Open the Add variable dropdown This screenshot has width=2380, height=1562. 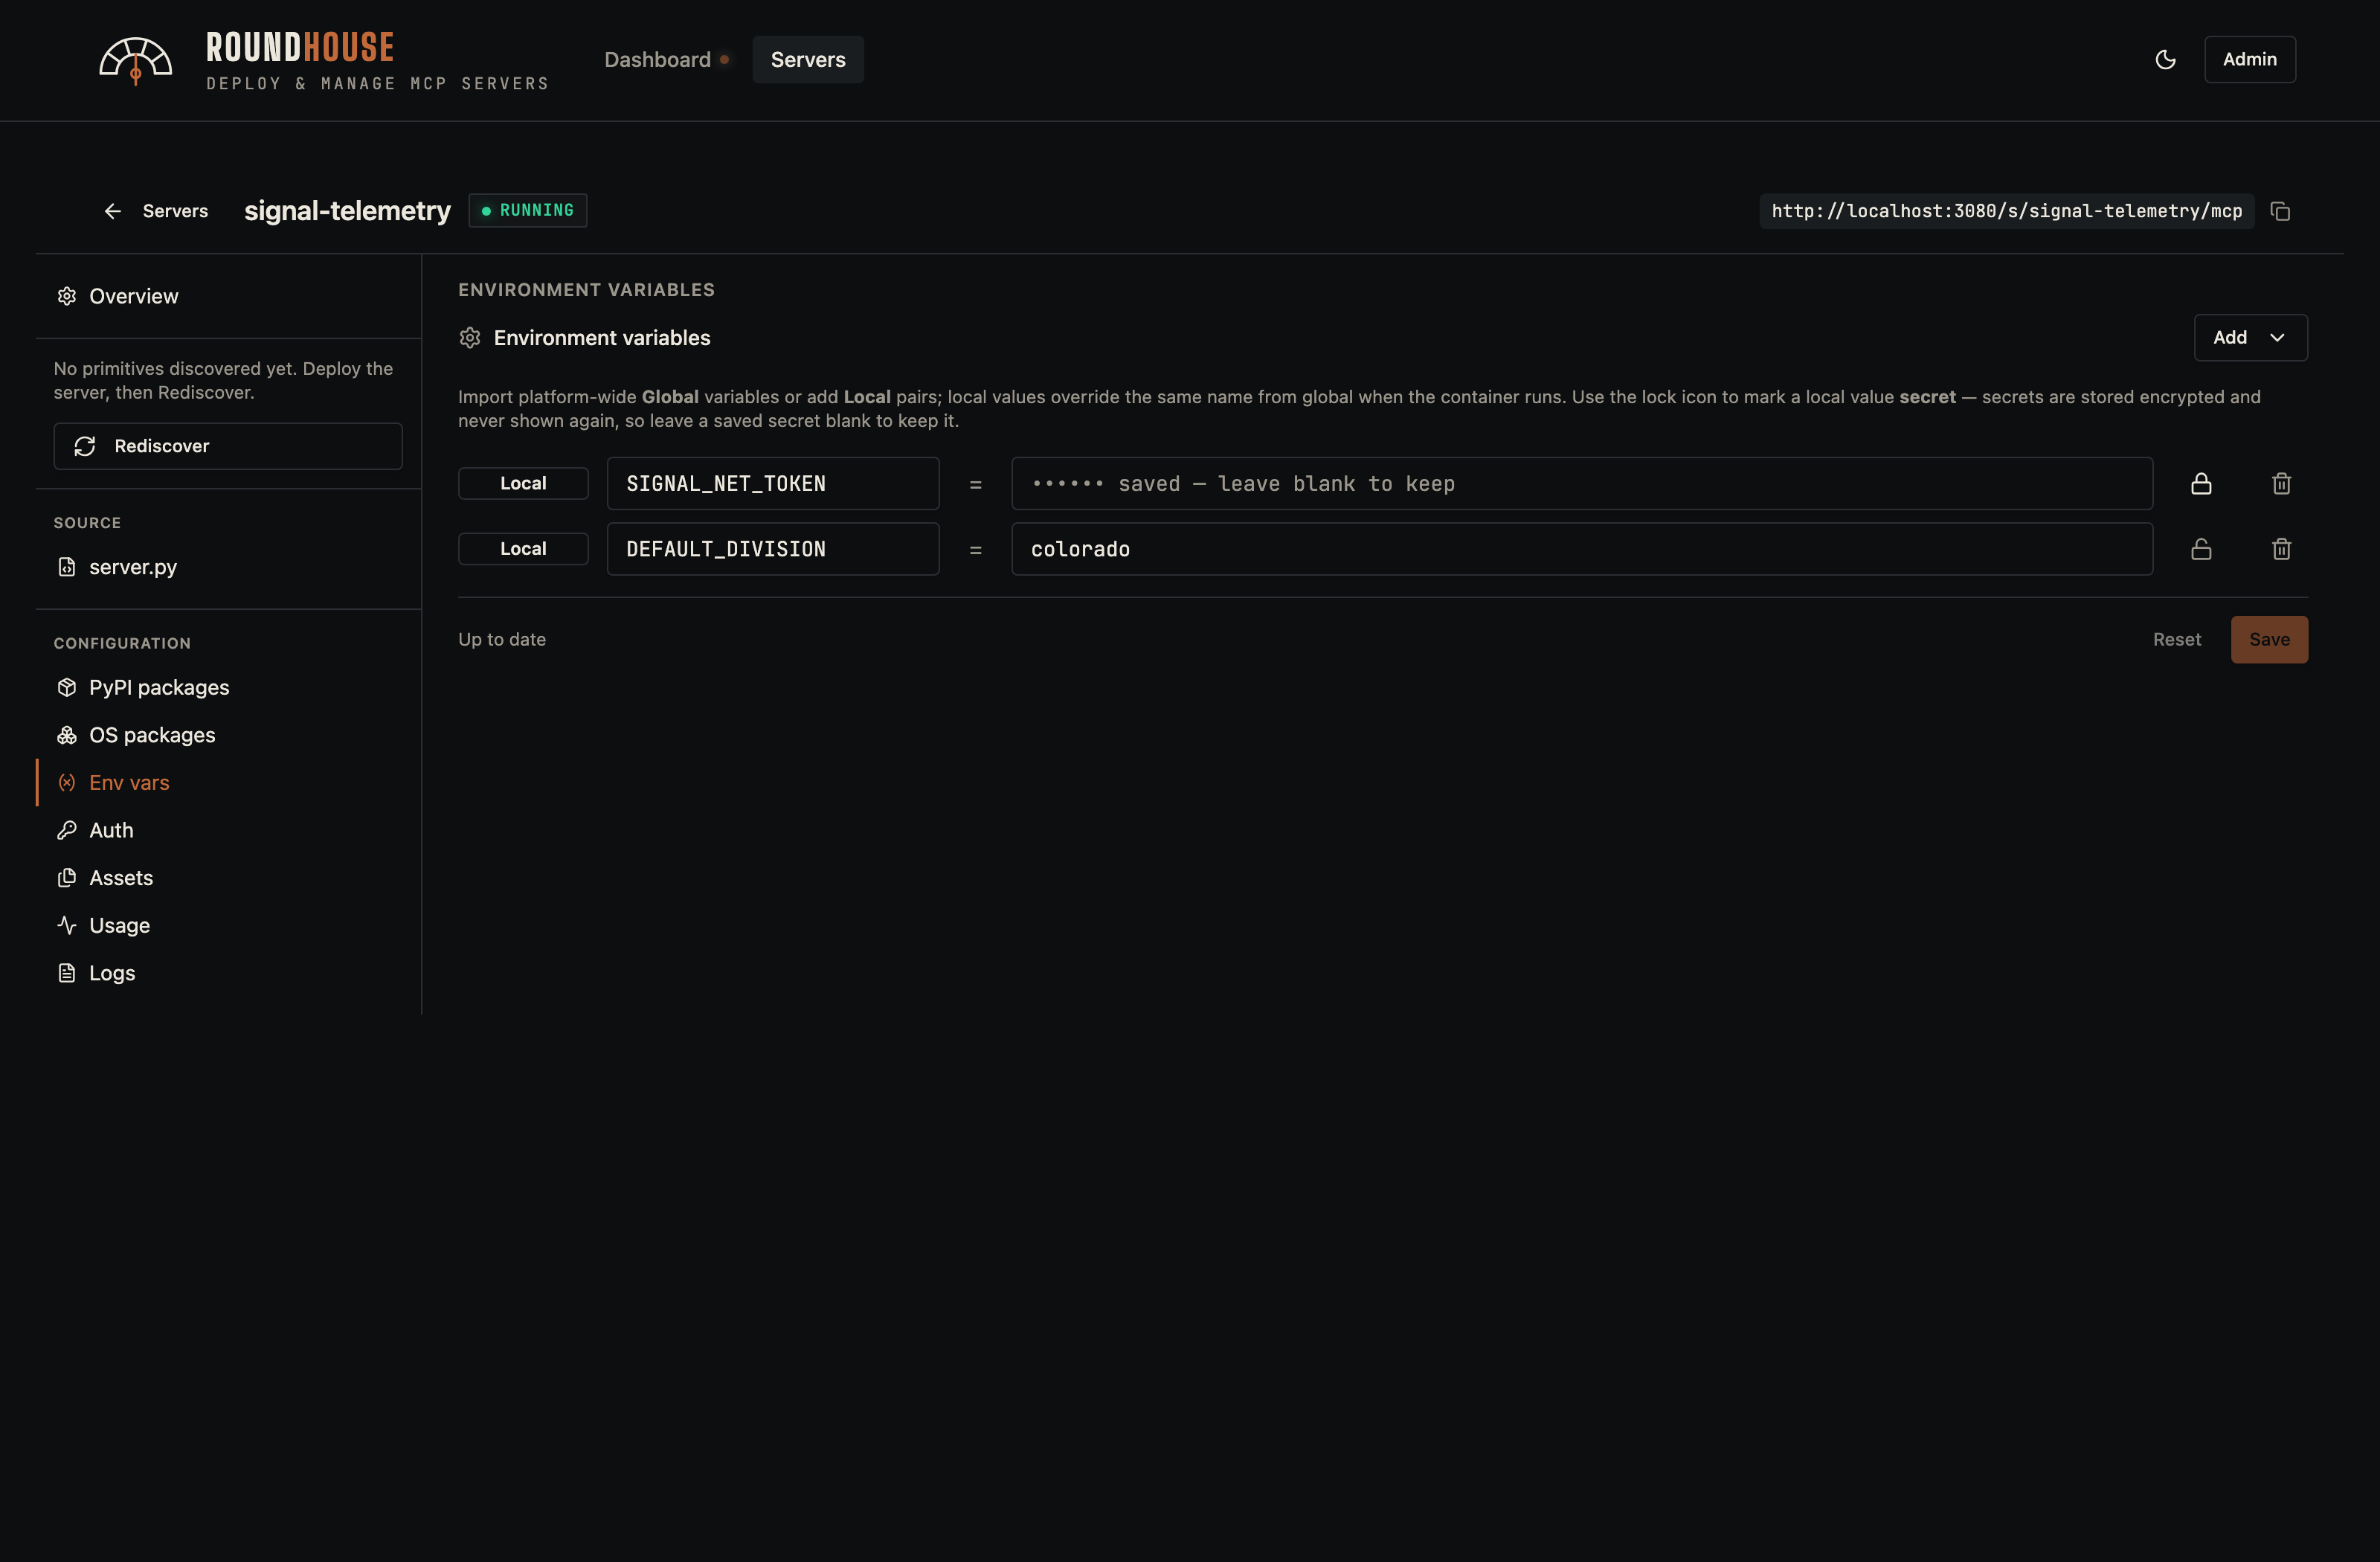click(2250, 338)
